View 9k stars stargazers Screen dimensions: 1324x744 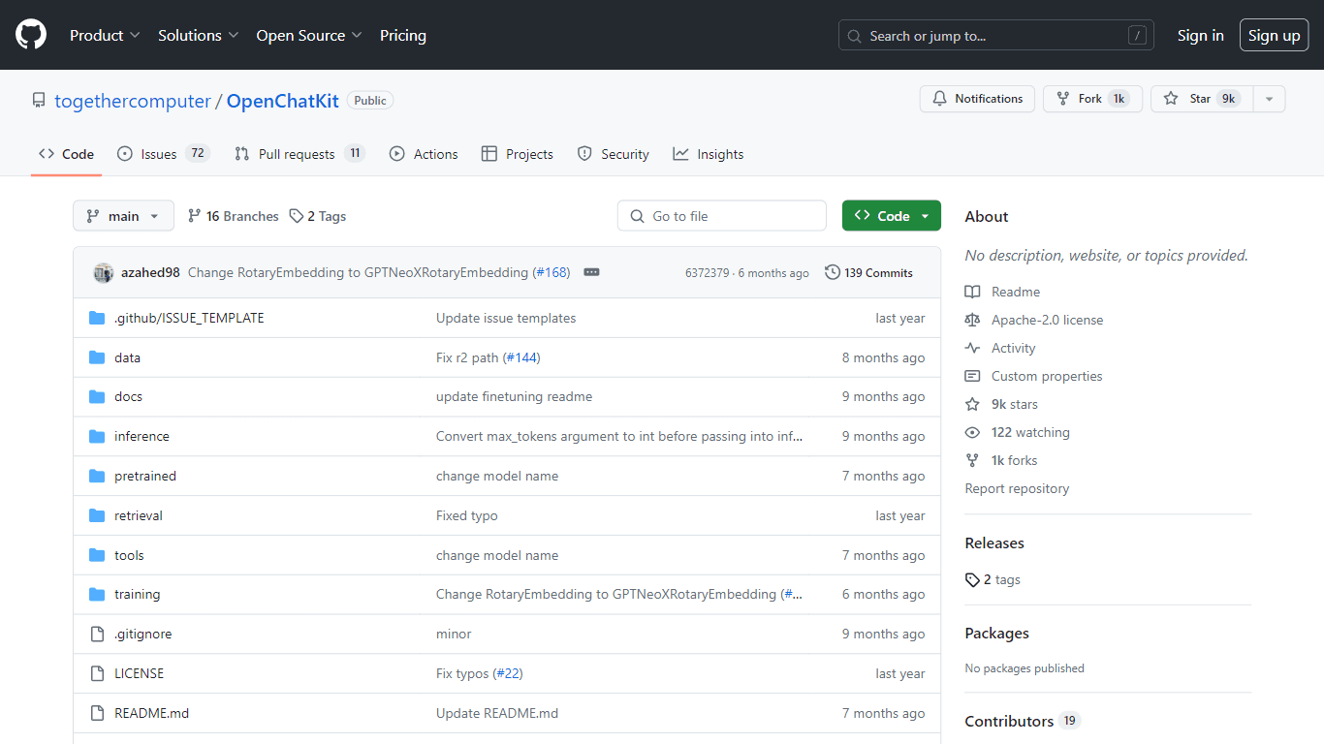pyautogui.click(x=1002, y=404)
